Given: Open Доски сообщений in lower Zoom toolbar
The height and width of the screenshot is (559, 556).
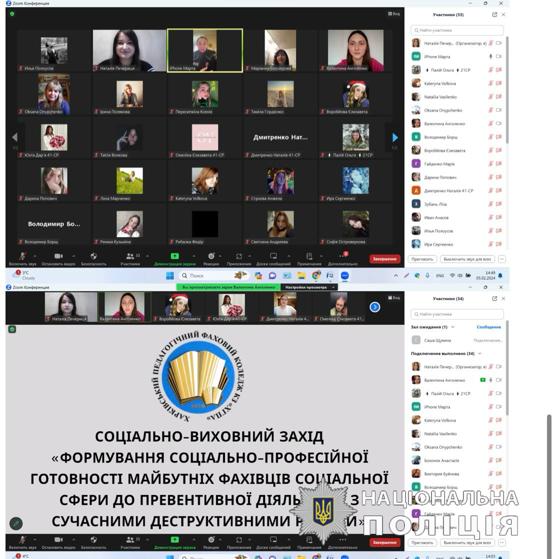Looking at the screenshot, I should pyautogui.click(x=273, y=542).
